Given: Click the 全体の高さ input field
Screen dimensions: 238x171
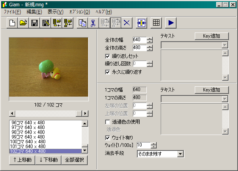Looking at the screenshot, I should pyautogui.click(x=140, y=48).
